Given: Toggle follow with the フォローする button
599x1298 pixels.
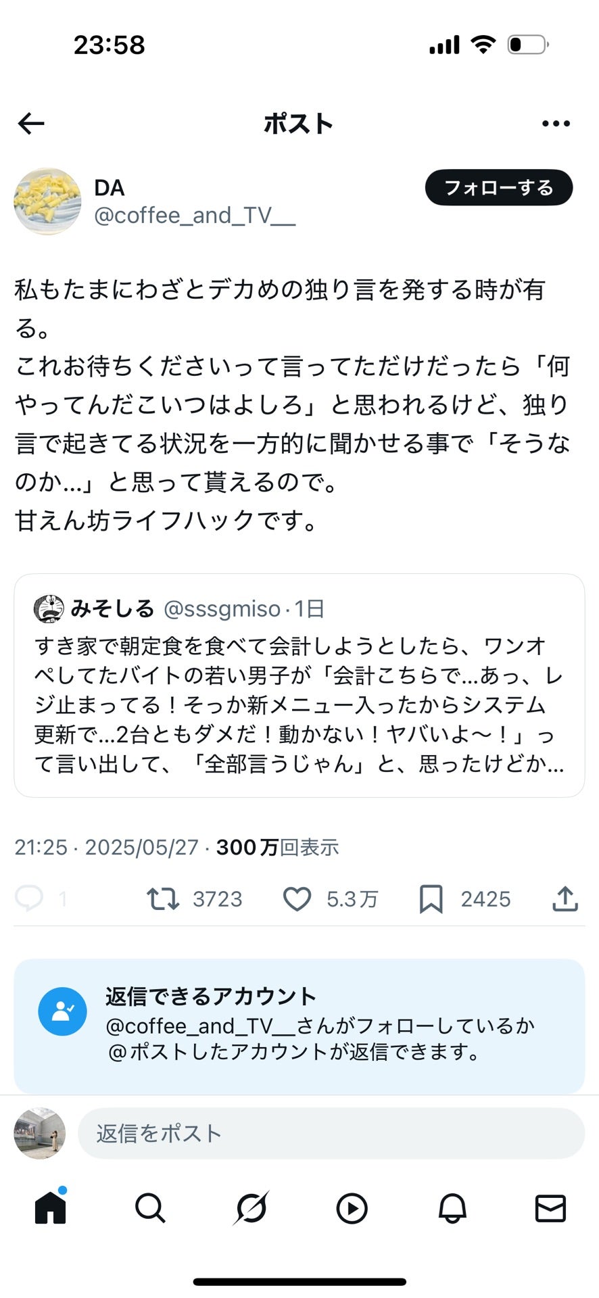Looking at the screenshot, I should click(498, 188).
